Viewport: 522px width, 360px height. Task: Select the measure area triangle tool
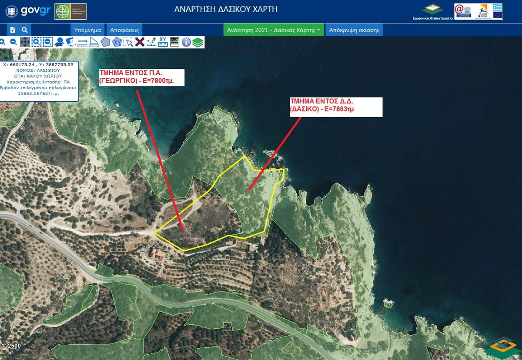click(94, 42)
